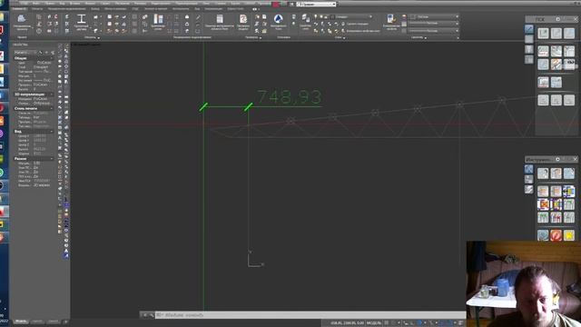The image size is (581, 327).
Task: Collapse the Вид section in properties
Action: pos(52,131)
